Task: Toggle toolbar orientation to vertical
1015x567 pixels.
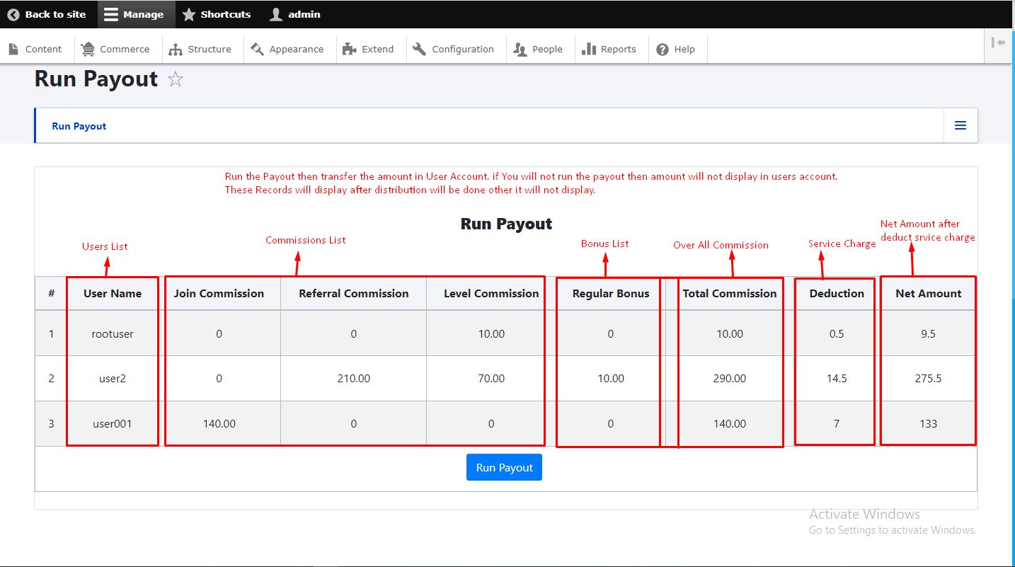Action: pyautogui.click(x=998, y=43)
